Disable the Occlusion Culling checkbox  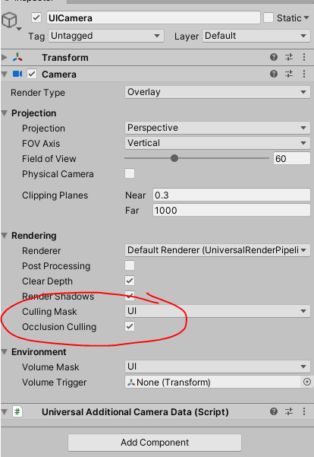pyautogui.click(x=130, y=326)
